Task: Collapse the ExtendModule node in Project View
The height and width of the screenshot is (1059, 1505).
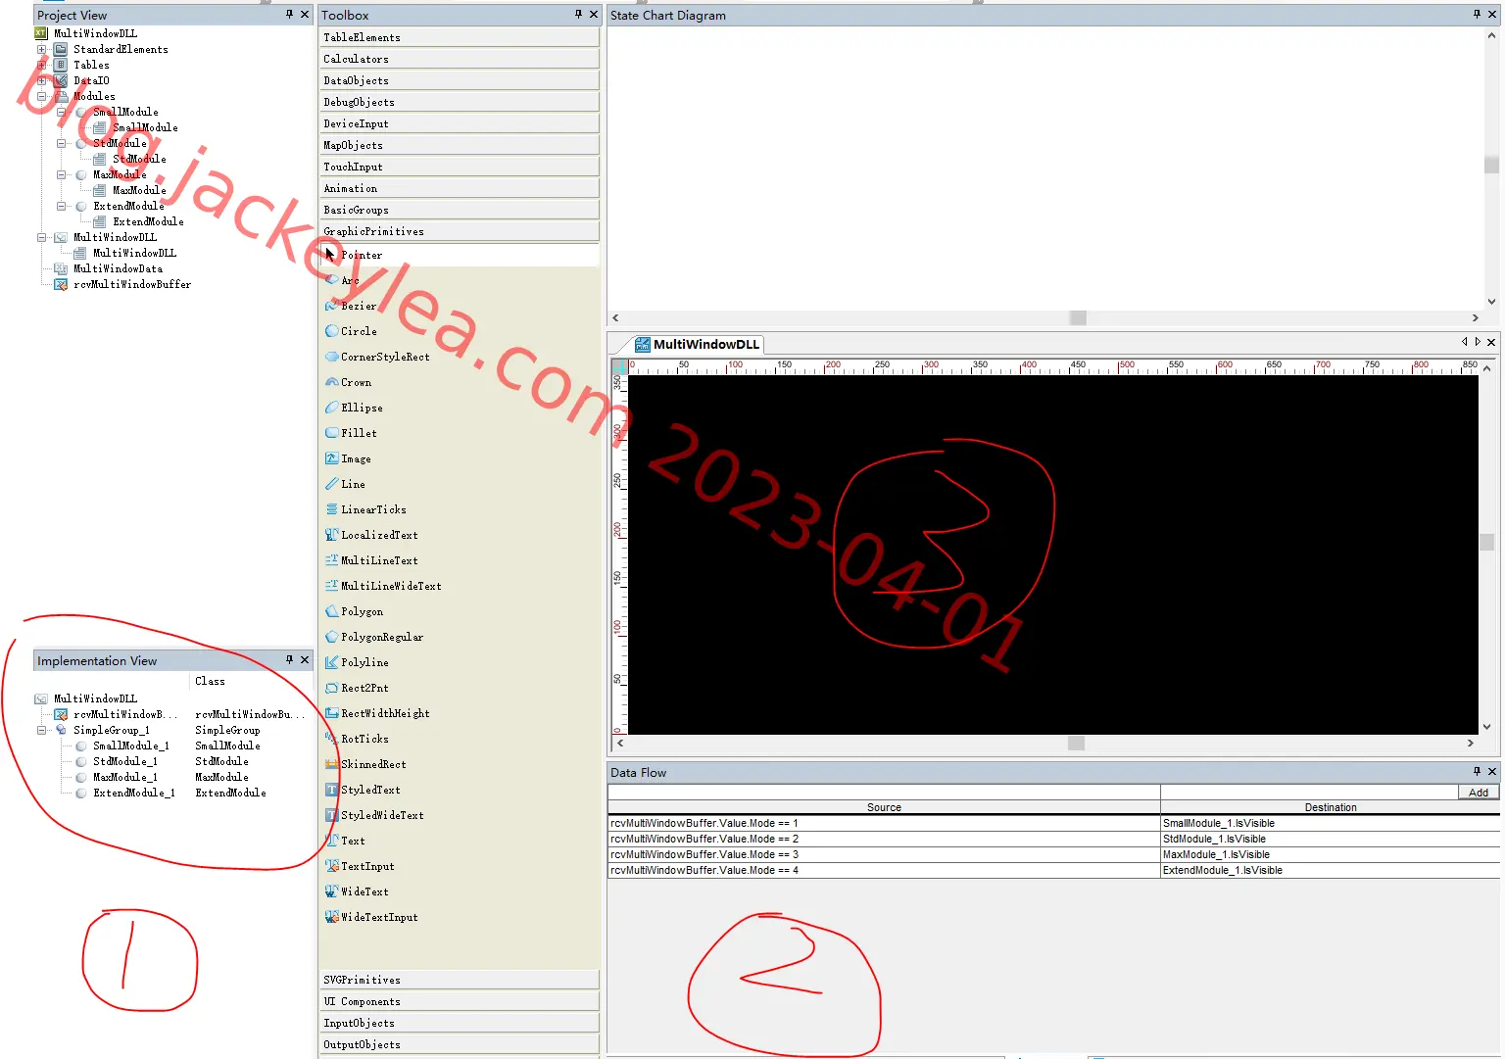Action: [x=61, y=206]
